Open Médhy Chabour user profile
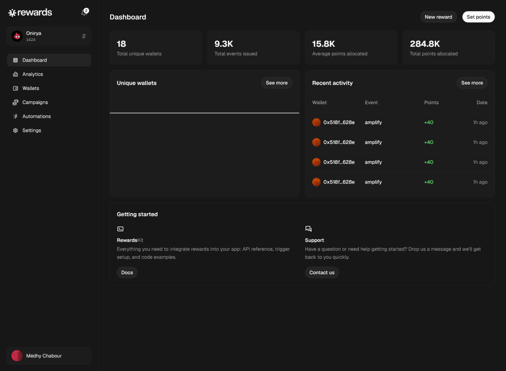The height and width of the screenshot is (371, 506). click(49, 356)
